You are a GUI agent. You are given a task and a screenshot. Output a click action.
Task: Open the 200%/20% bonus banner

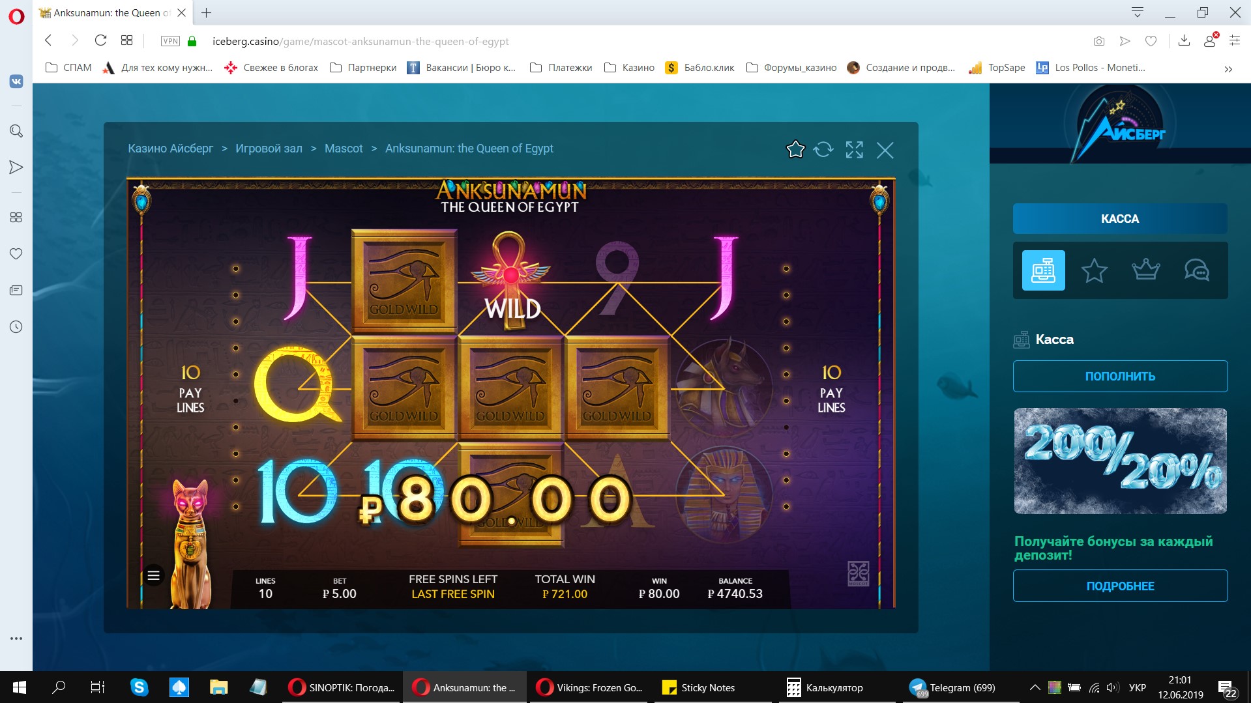coord(1121,461)
